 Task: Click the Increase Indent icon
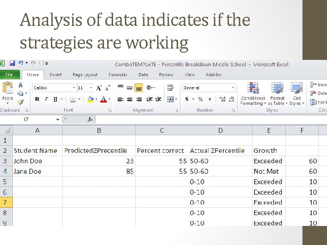pyautogui.click(x=159, y=99)
